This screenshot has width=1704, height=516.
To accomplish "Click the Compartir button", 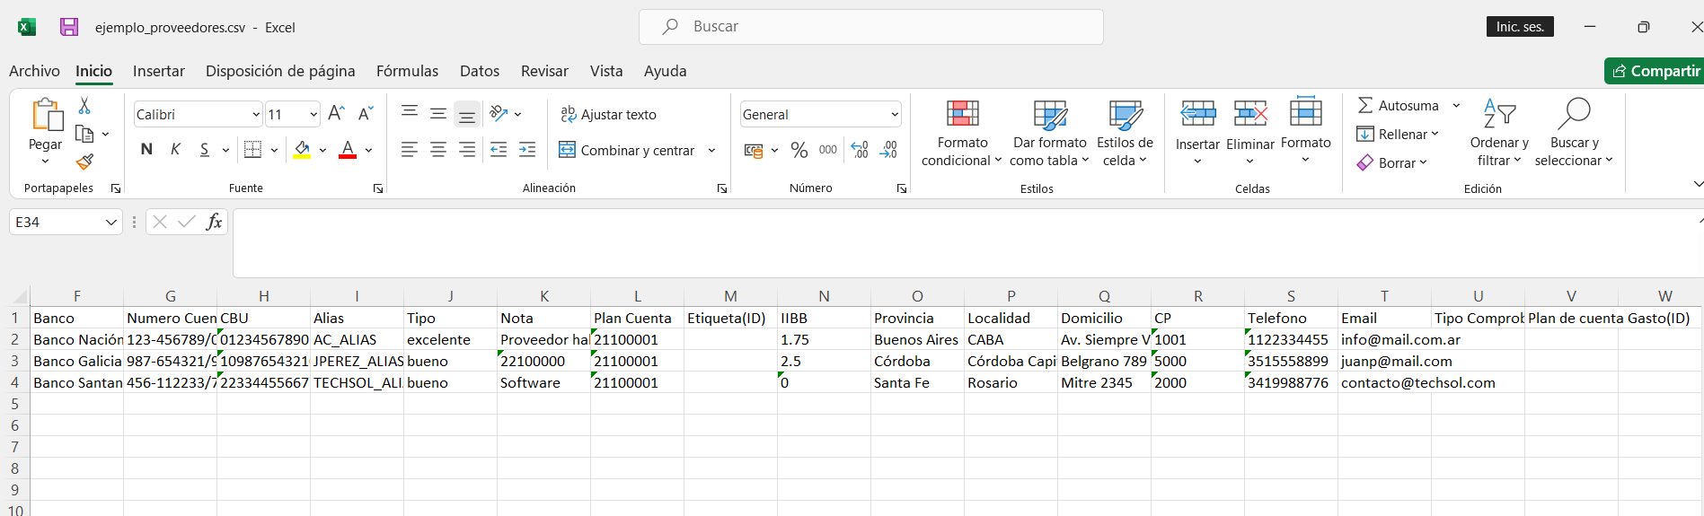I will [1655, 71].
